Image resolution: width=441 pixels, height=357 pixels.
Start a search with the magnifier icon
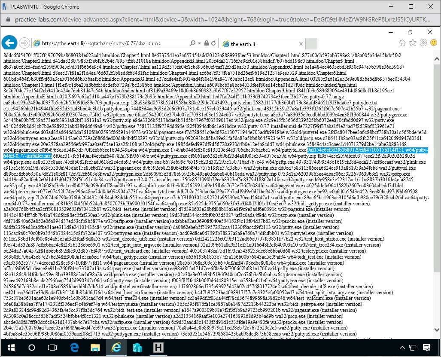(193, 43)
